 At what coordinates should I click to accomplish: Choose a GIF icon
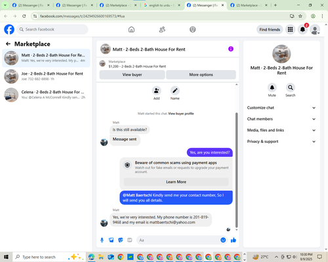(x=130, y=240)
